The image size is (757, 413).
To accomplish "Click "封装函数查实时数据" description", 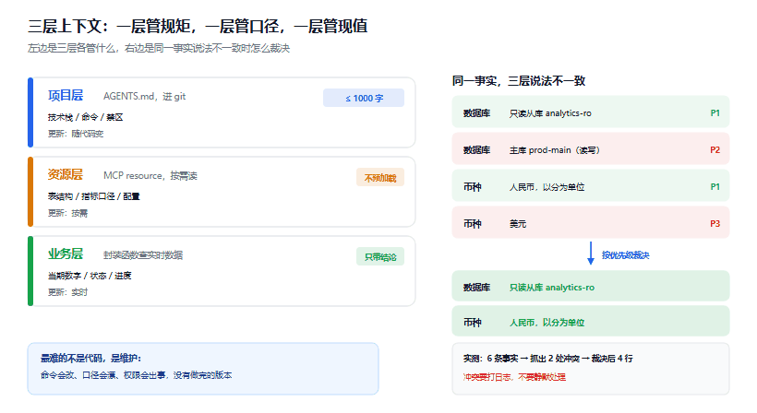I will [143, 255].
